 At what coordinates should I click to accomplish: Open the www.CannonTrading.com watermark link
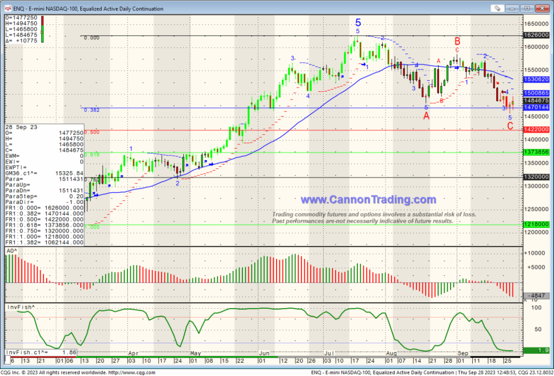coord(368,200)
